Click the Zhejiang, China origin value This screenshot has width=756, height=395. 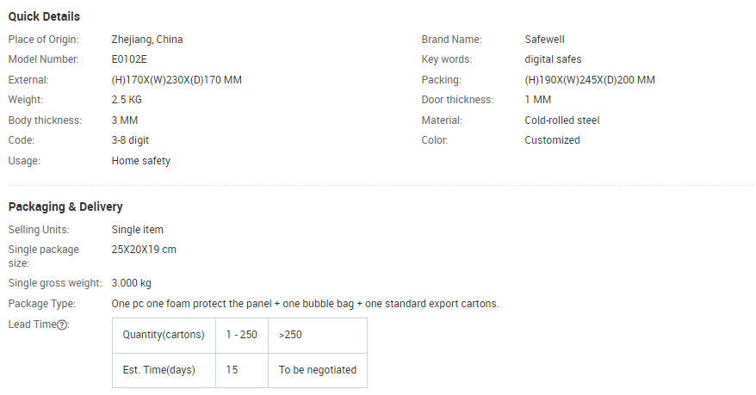point(147,40)
